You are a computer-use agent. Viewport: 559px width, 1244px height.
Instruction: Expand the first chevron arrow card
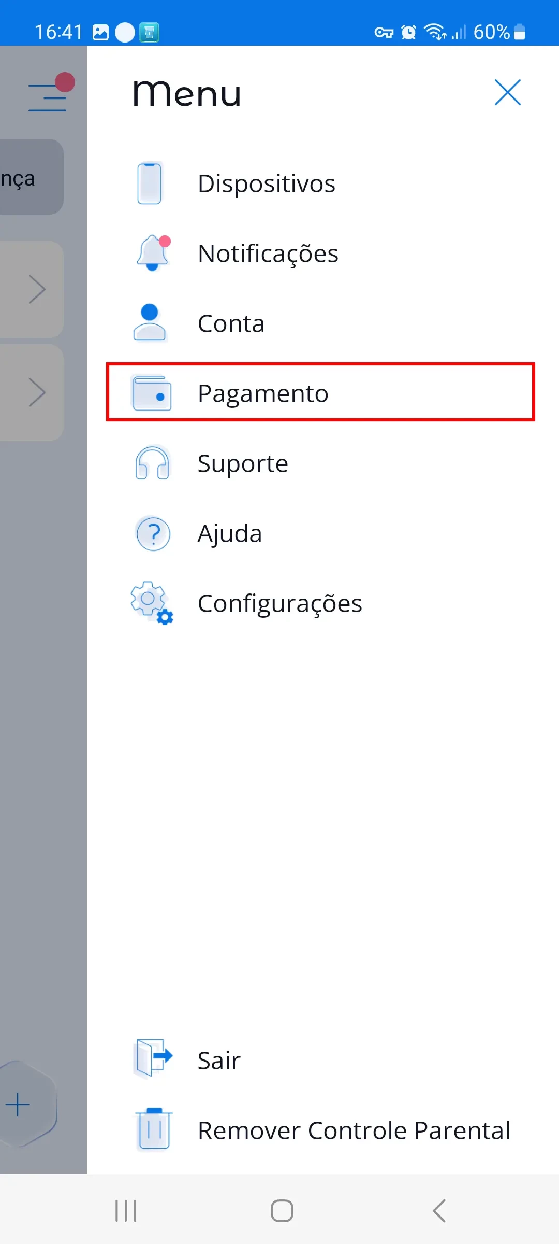pos(36,289)
